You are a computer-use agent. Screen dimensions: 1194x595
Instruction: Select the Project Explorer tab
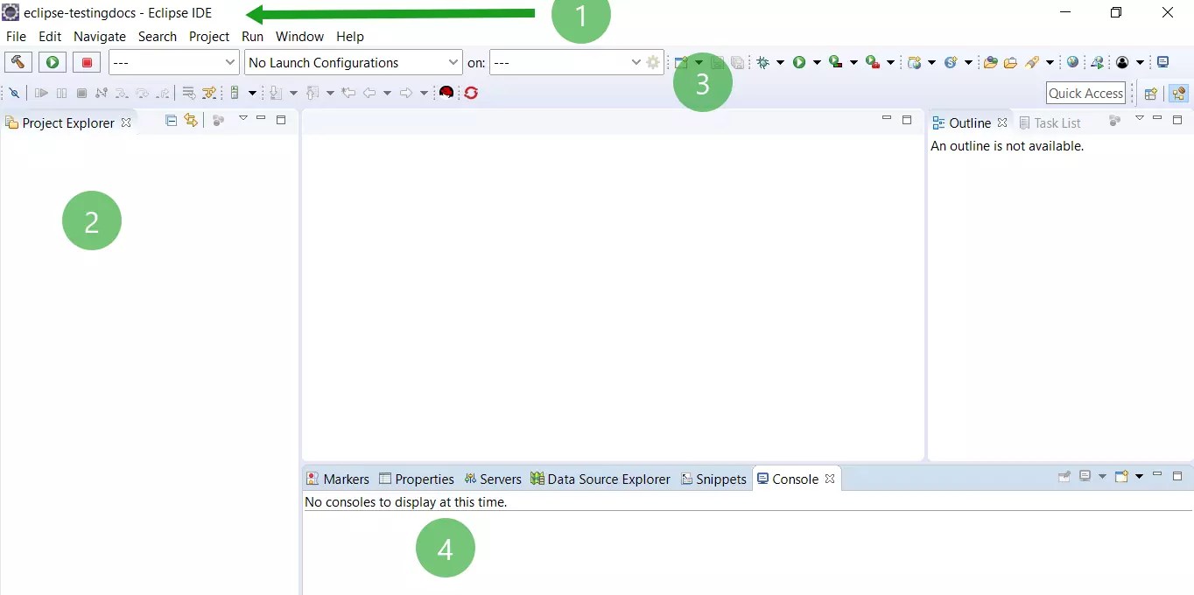(x=68, y=122)
